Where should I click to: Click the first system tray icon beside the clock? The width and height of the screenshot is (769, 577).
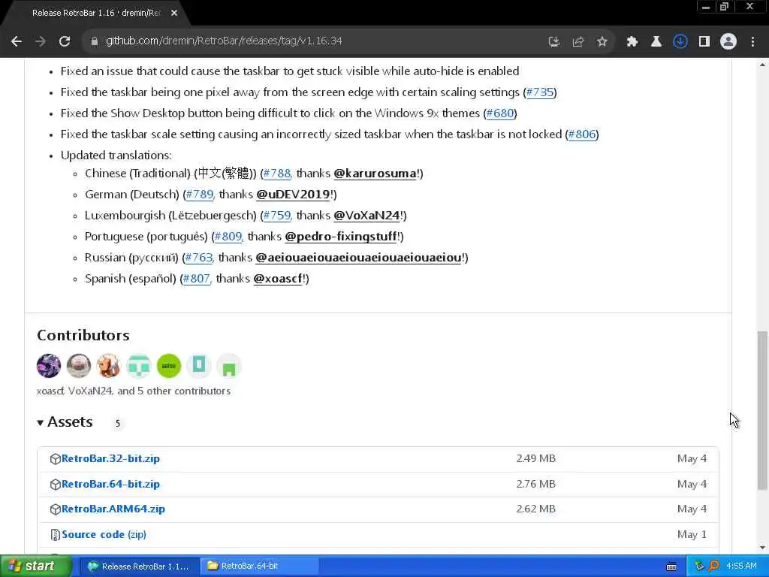click(x=699, y=566)
